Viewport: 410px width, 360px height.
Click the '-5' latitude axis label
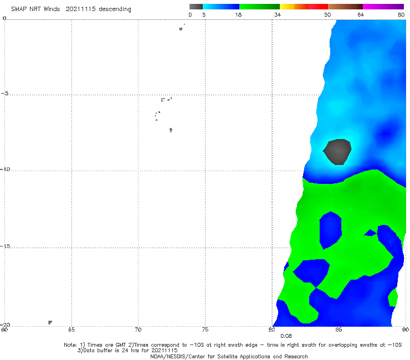4,94
